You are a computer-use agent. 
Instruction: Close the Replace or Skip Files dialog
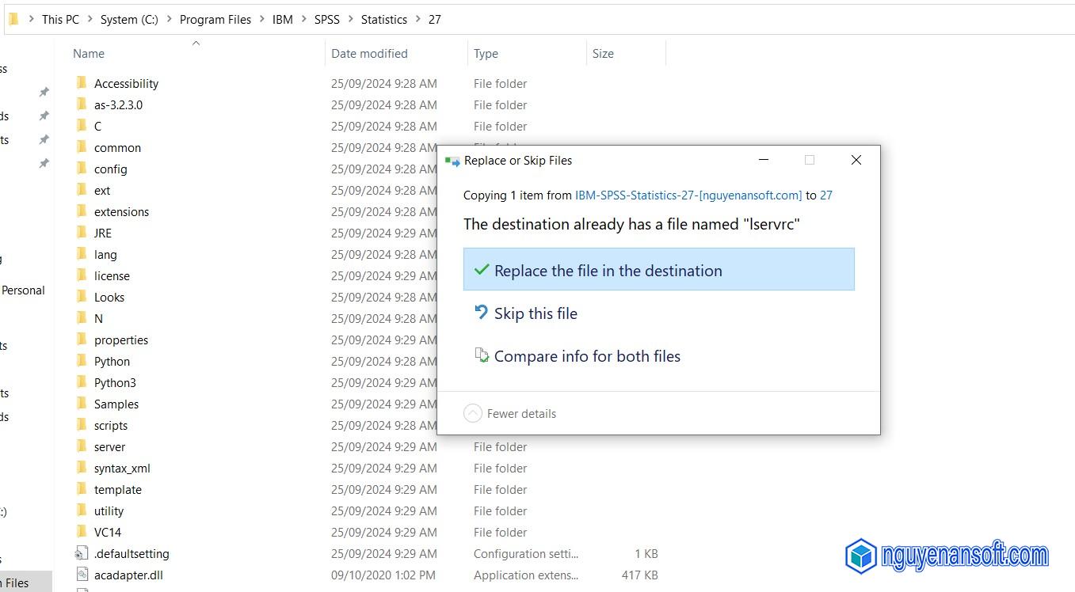[856, 160]
